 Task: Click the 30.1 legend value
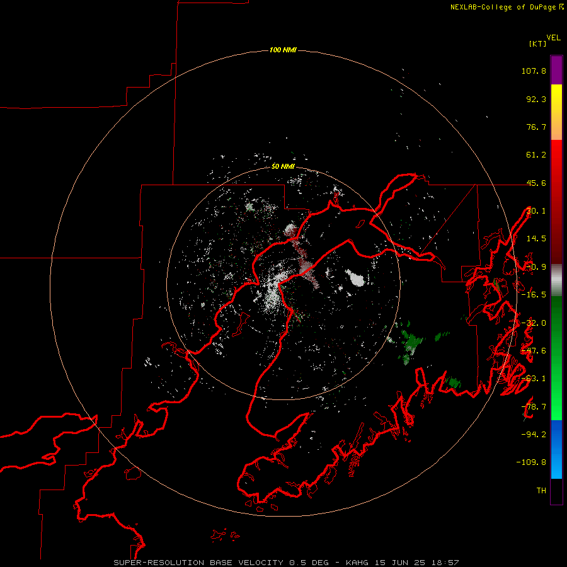[x=536, y=210]
